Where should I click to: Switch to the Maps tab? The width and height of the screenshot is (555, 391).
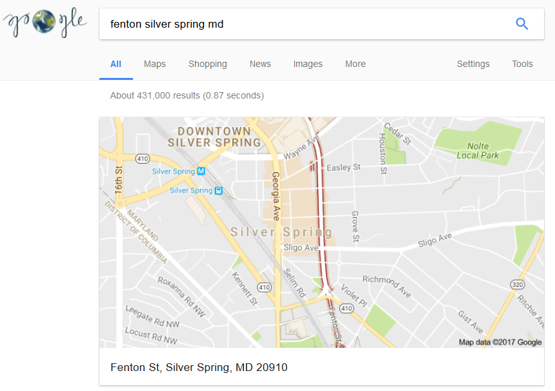point(155,64)
